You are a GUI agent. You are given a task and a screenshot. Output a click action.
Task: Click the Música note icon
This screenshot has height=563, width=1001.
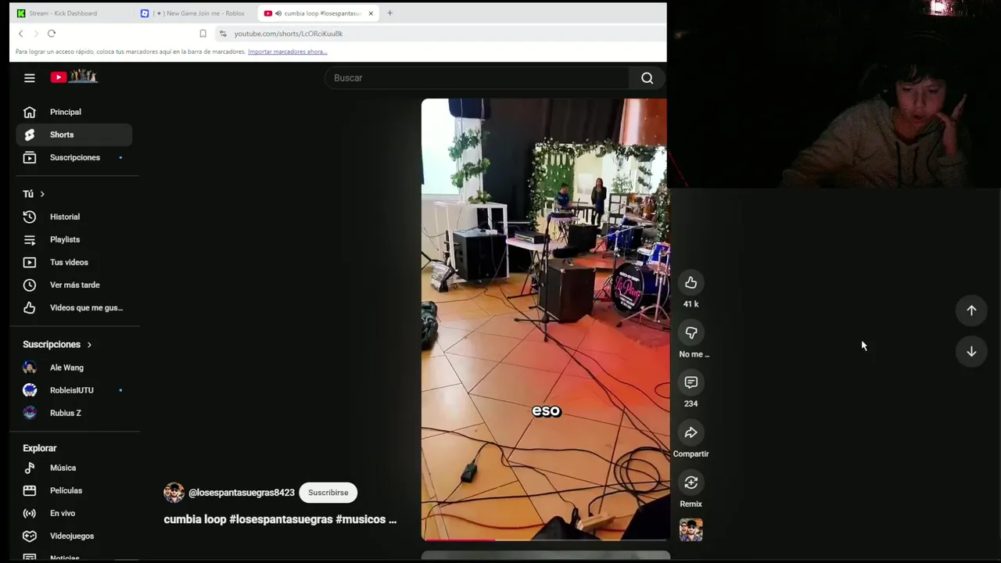pyautogui.click(x=30, y=468)
